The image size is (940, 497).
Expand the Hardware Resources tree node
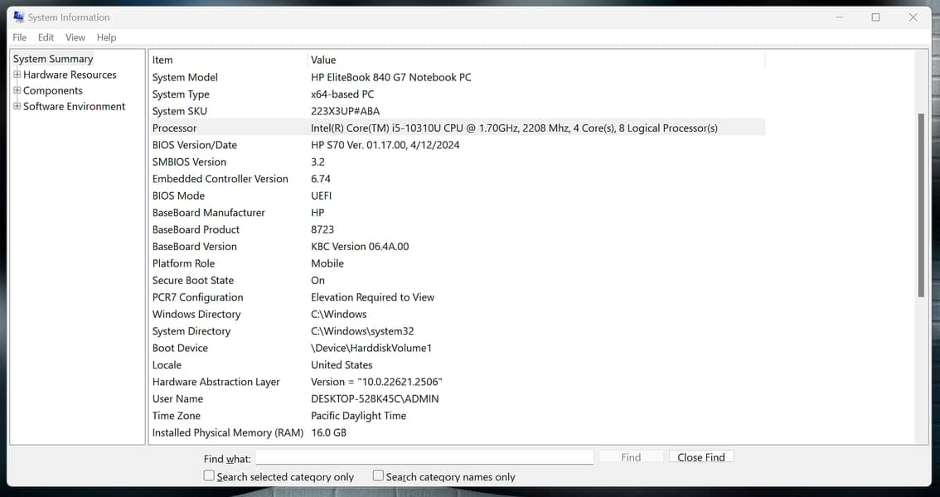tap(17, 75)
